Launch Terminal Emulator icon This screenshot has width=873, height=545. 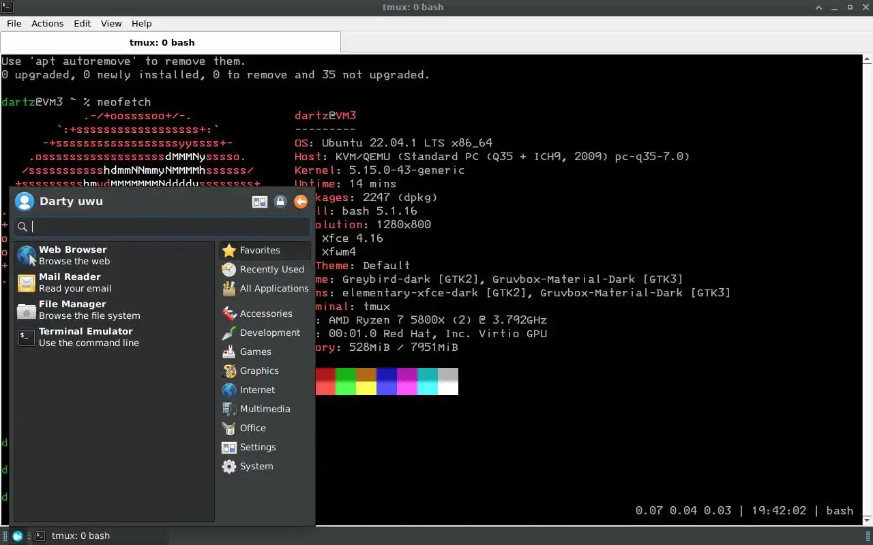pos(27,337)
